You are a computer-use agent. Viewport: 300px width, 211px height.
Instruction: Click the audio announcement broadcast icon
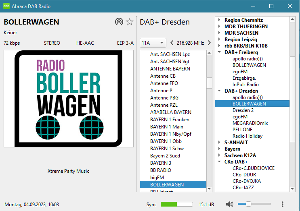(119, 22)
